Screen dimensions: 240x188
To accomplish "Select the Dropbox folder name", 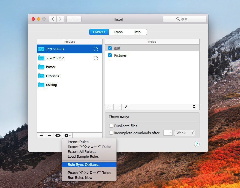I will (53, 76).
